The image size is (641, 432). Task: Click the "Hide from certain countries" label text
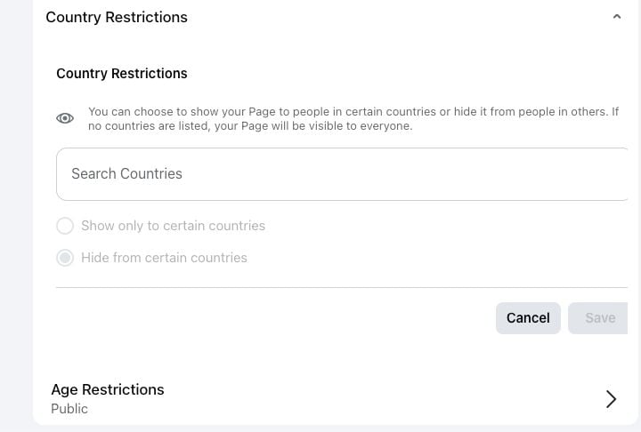click(x=164, y=258)
